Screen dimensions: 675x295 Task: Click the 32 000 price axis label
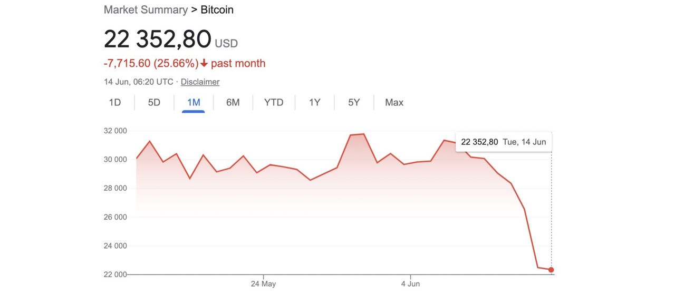pos(115,131)
